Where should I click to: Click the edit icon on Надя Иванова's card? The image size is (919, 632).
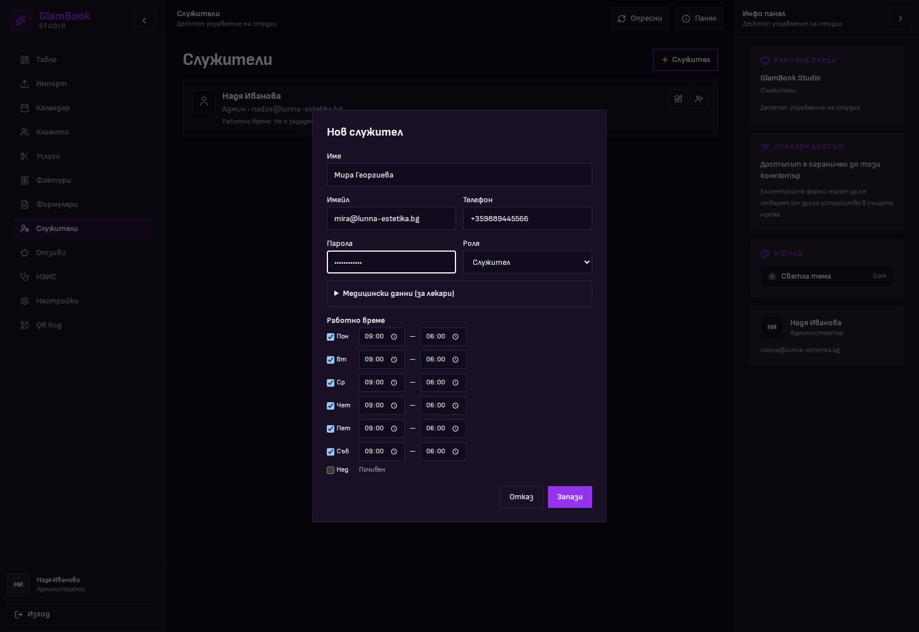(x=678, y=99)
